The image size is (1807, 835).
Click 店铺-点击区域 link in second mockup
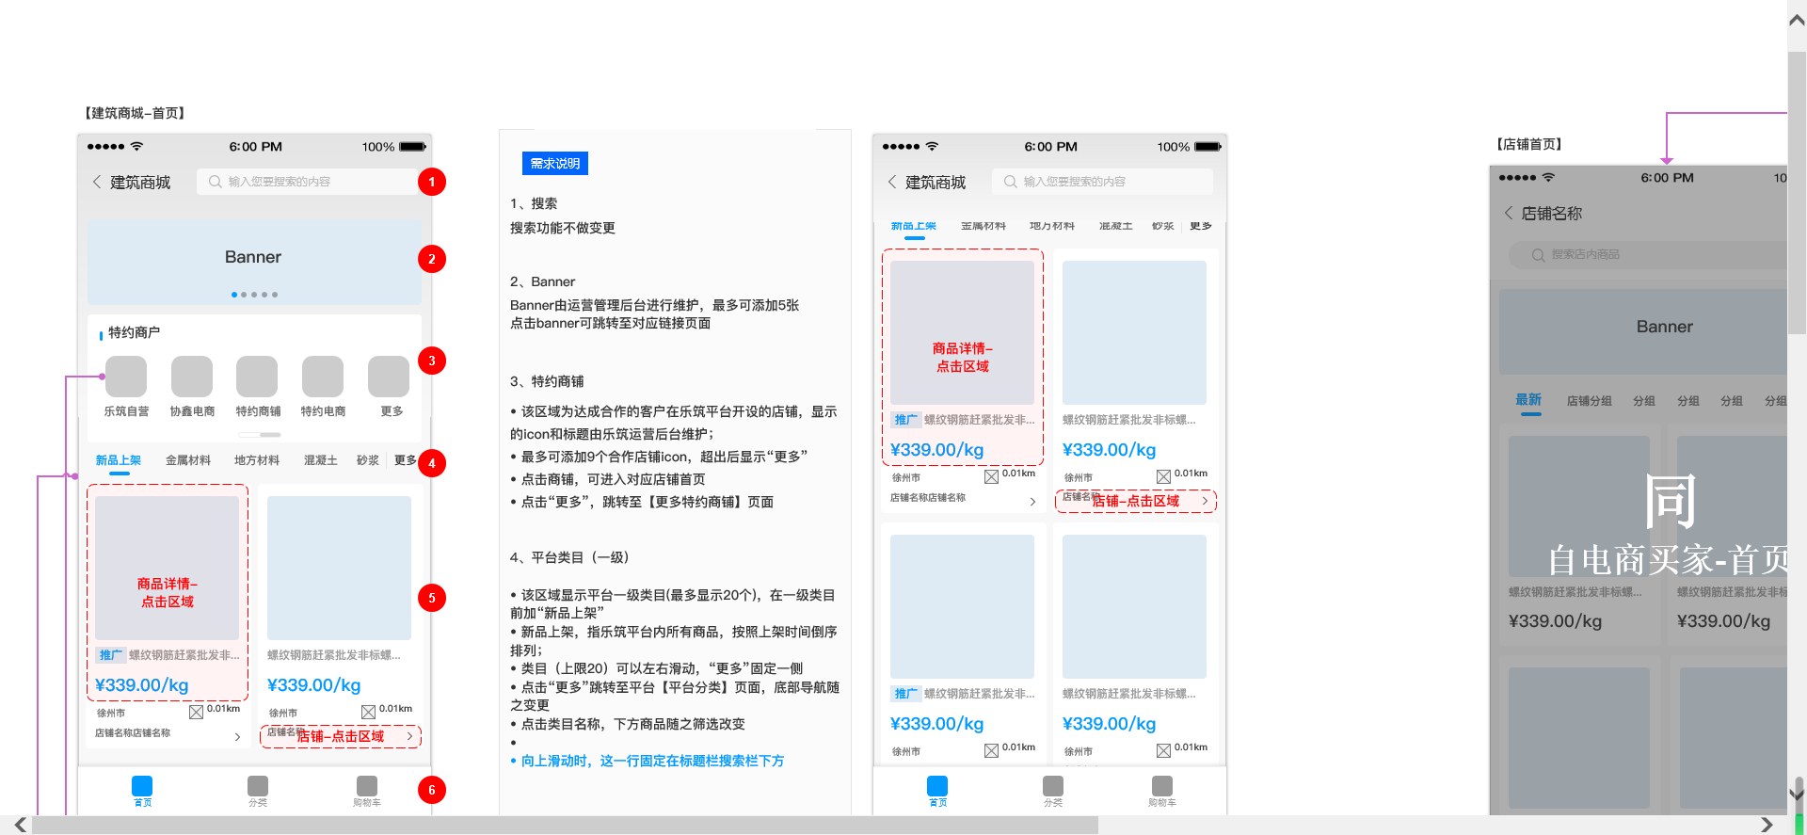pos(1136,501)
